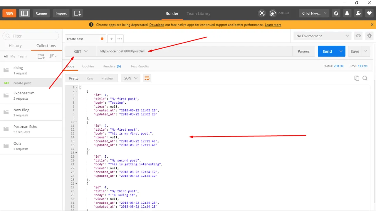Switch to response Headers (6) tab
Screen dimensions: 376x211
click(112, 66)
